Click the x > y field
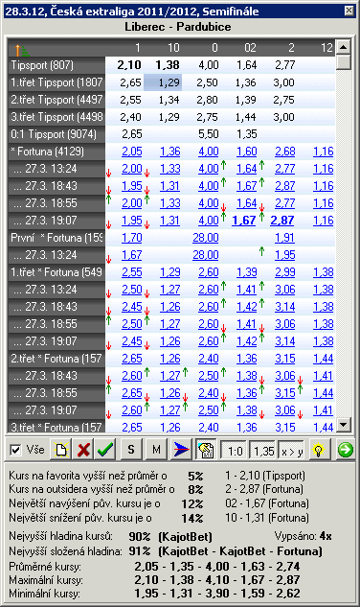Screen dimensions: 360x607 click(291, 451)
